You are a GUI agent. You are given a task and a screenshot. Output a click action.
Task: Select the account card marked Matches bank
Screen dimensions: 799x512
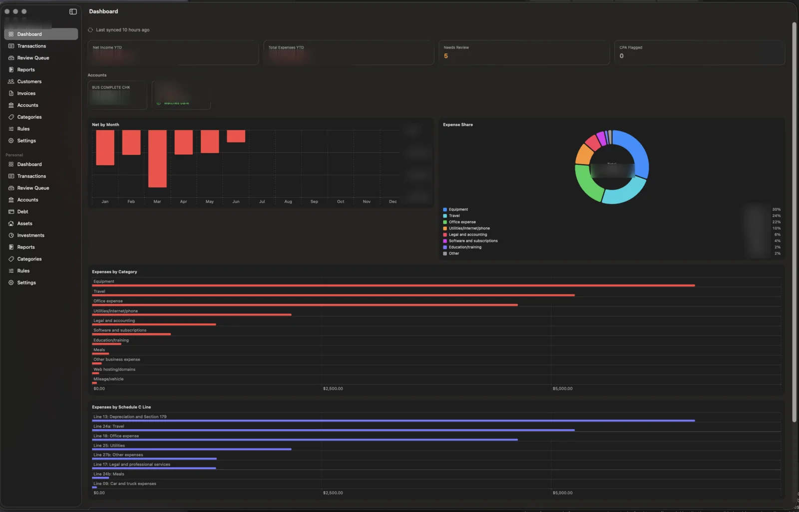(x=181, y=95)
